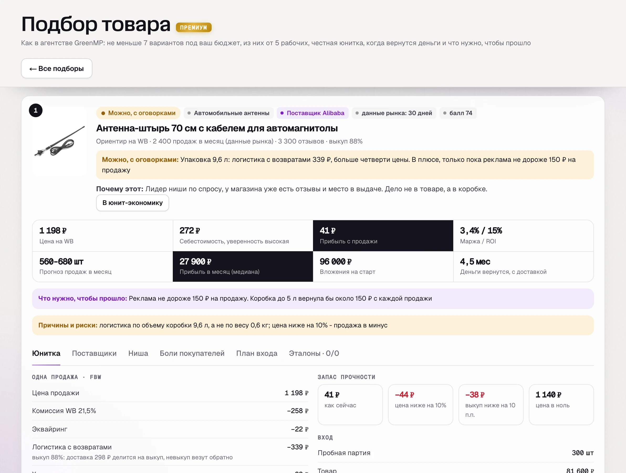Click the product title "Антенна-штырь 70 см"

click(x=217, y=128)
